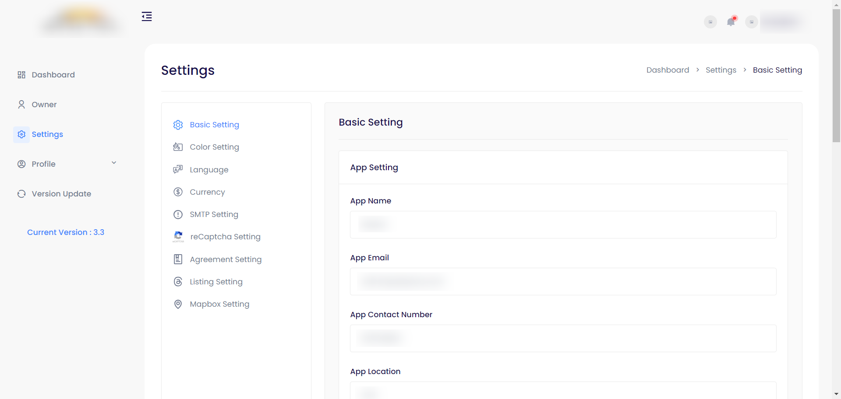Viewport: 841px width, 399px height.
Task: Go to Listing Setting
Action: 216,282
